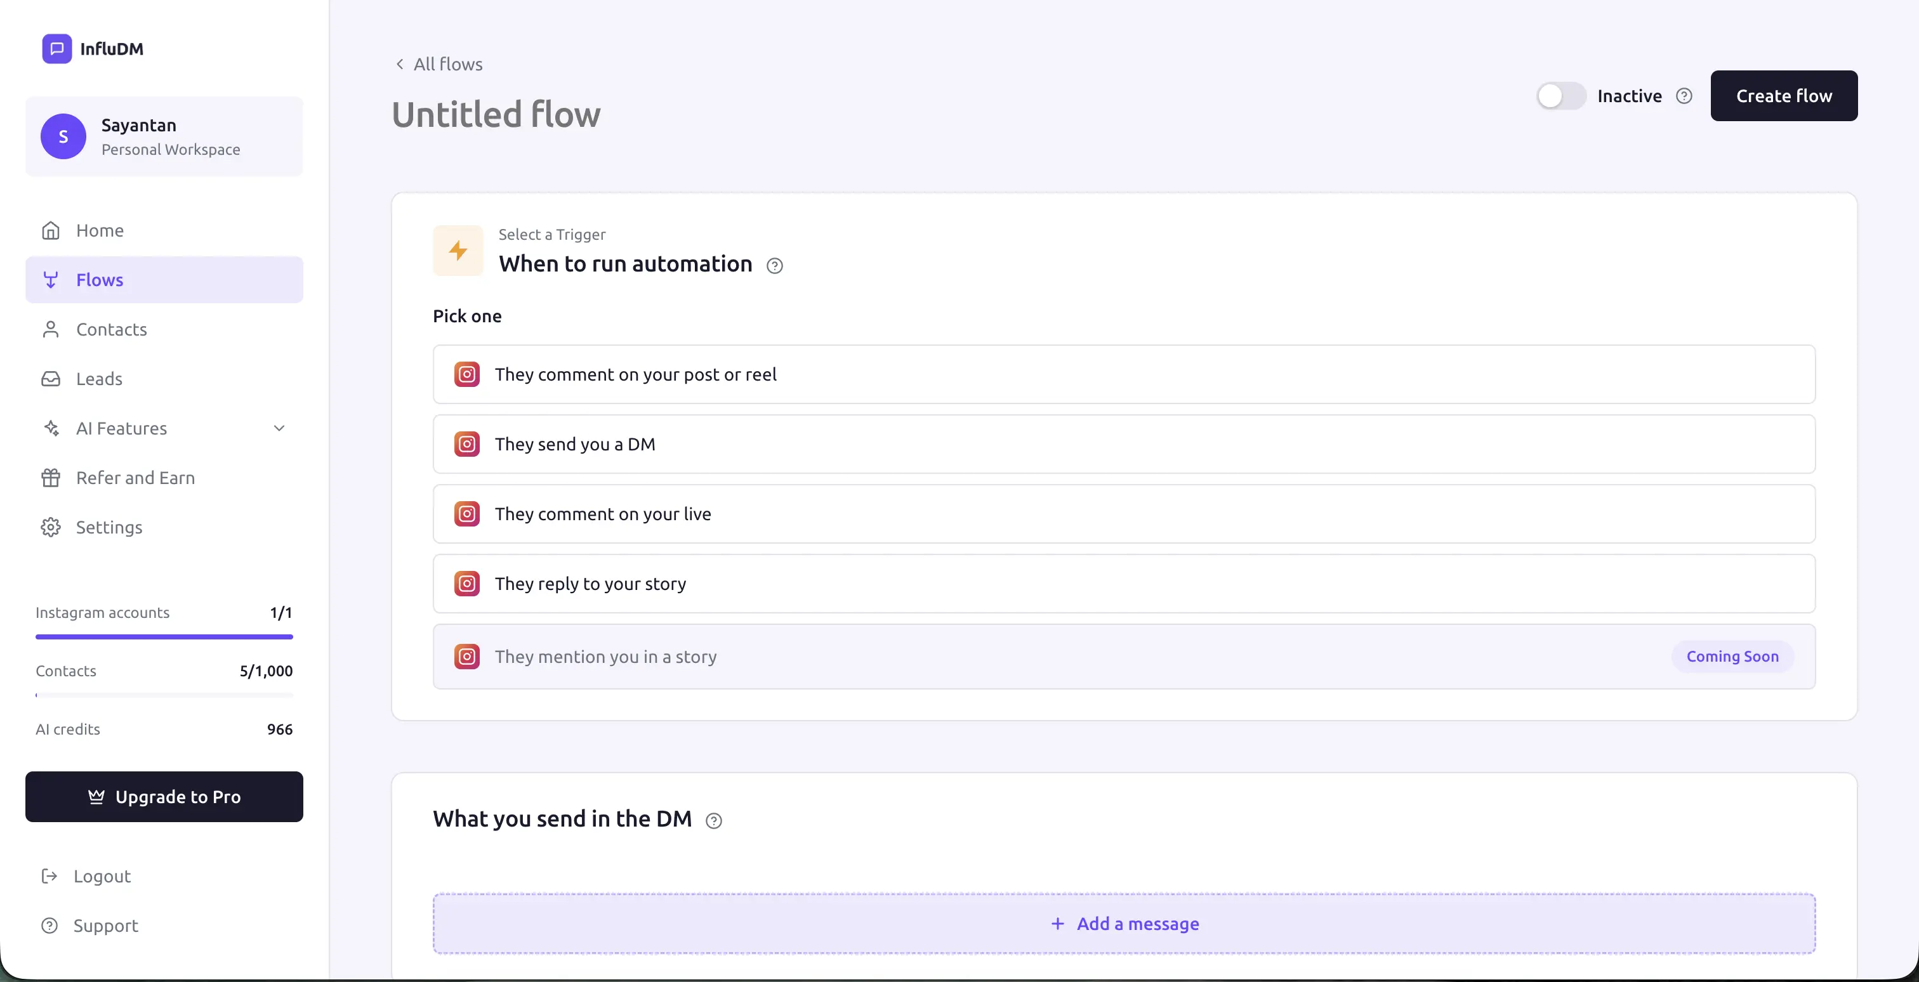
Task: Click the Instagram accounts progress bar
Action: [164, 638]
